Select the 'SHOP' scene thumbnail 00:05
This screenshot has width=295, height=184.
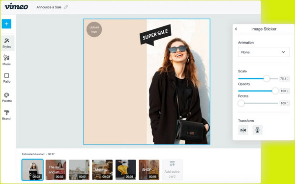[149, 170]
